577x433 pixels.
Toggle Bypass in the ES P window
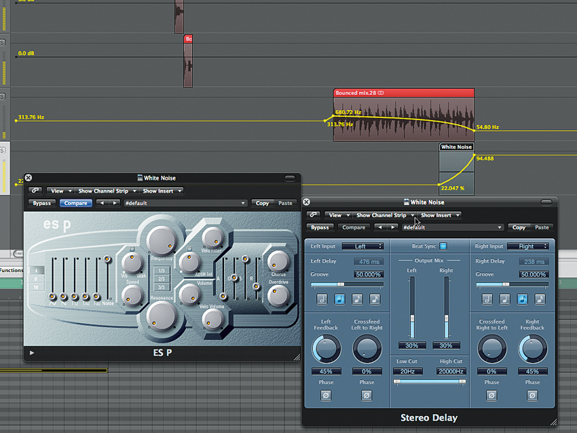click(42, 203)
